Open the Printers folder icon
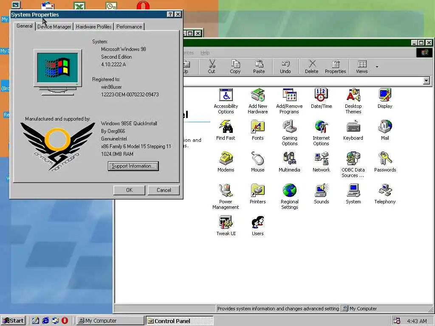 point(258,194)
